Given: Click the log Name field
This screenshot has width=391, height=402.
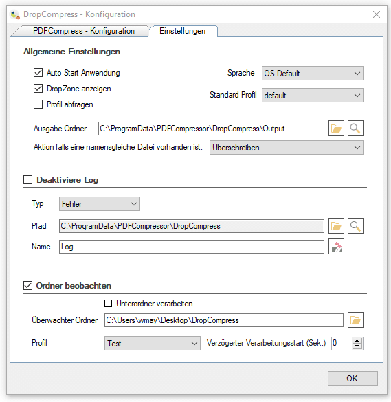Looking at the screenshot, I should 192,247.
